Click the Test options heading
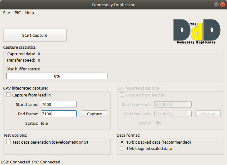 pyautogui.click(x=15, y=135)
